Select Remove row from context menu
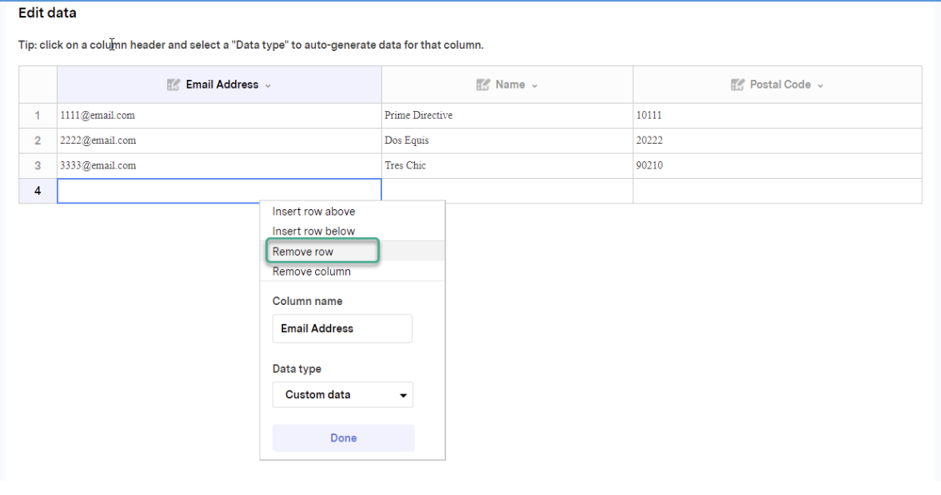The image size is (941, 495). 303,251
